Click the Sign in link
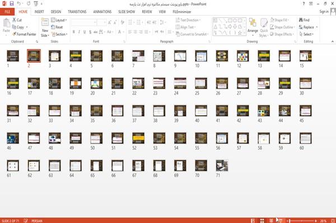Screen dimensions: 336x223 point(324,12)
